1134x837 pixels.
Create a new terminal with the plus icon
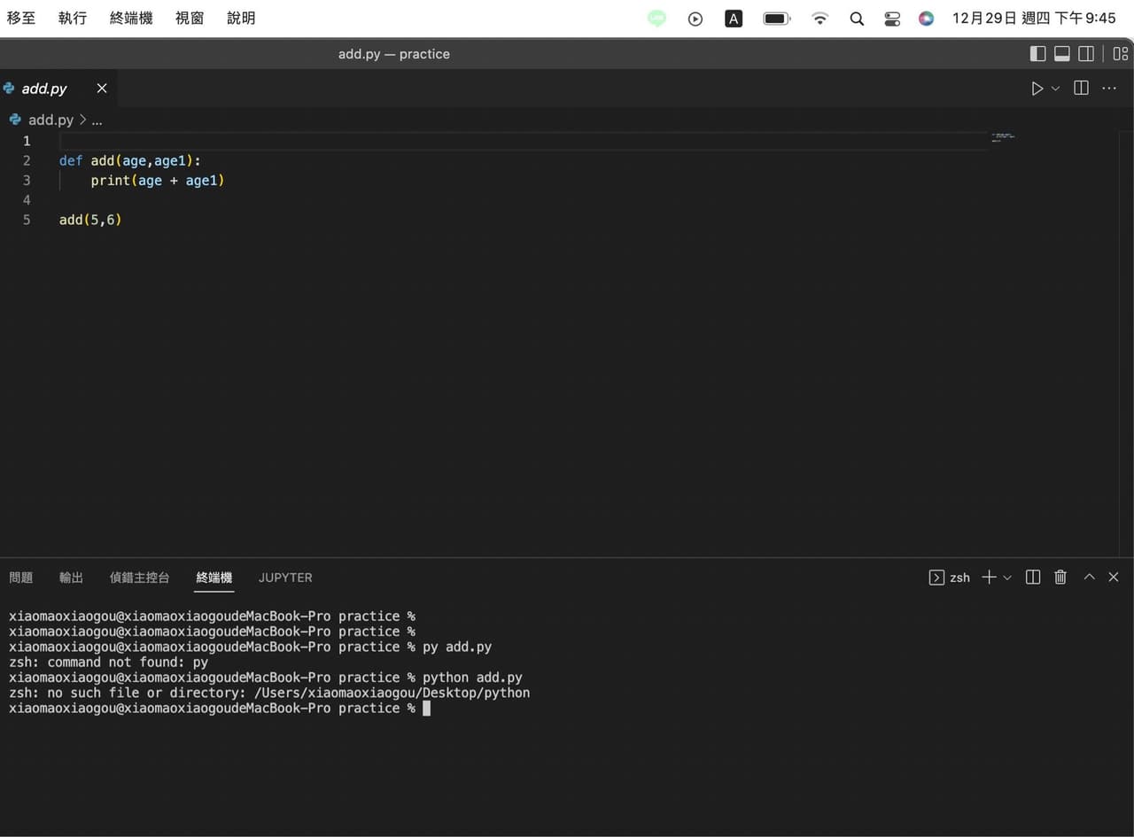pyautogui.click(x=988, y=577)
